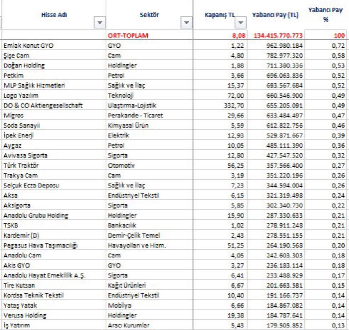The width and height of the screenshot is (349, 330).
Task: Select the Türk Traktör cell
Action: (54, 165)
